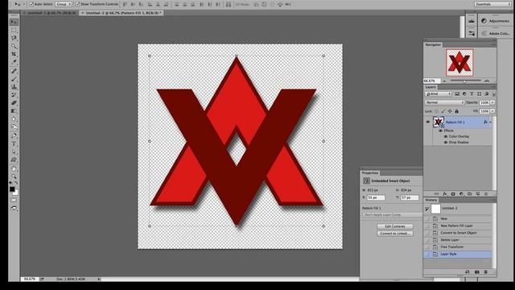Select the Crop tool
The image size is (515, 290).
coord(14,54)
